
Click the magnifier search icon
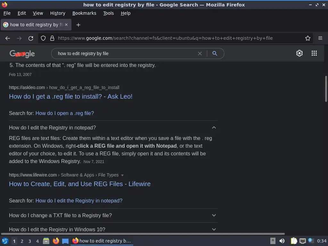pyautogui.click(x=215, y=53)
